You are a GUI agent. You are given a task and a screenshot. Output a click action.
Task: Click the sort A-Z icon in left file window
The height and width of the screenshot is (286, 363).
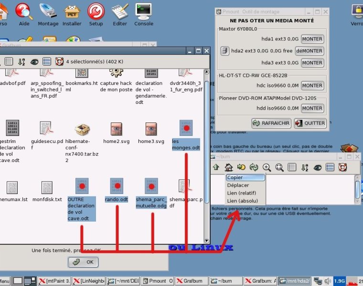pos(21,61)
